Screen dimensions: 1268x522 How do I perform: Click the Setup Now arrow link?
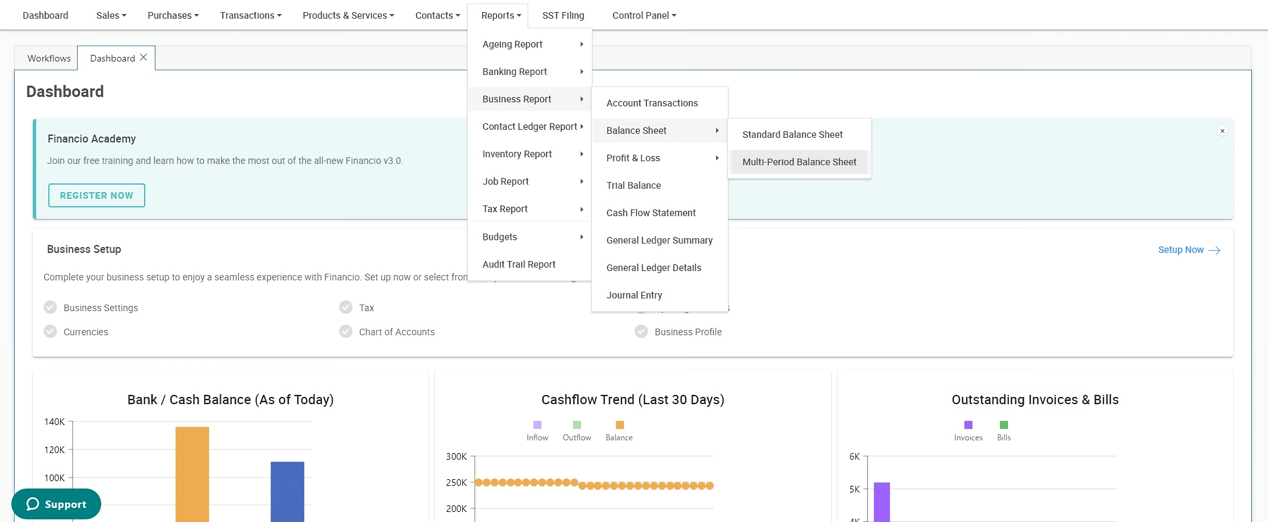[1189, 250]
